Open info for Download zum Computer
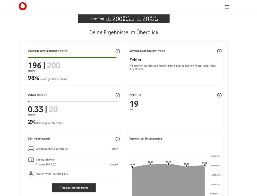The image size is (257, 196). point(118,51)
